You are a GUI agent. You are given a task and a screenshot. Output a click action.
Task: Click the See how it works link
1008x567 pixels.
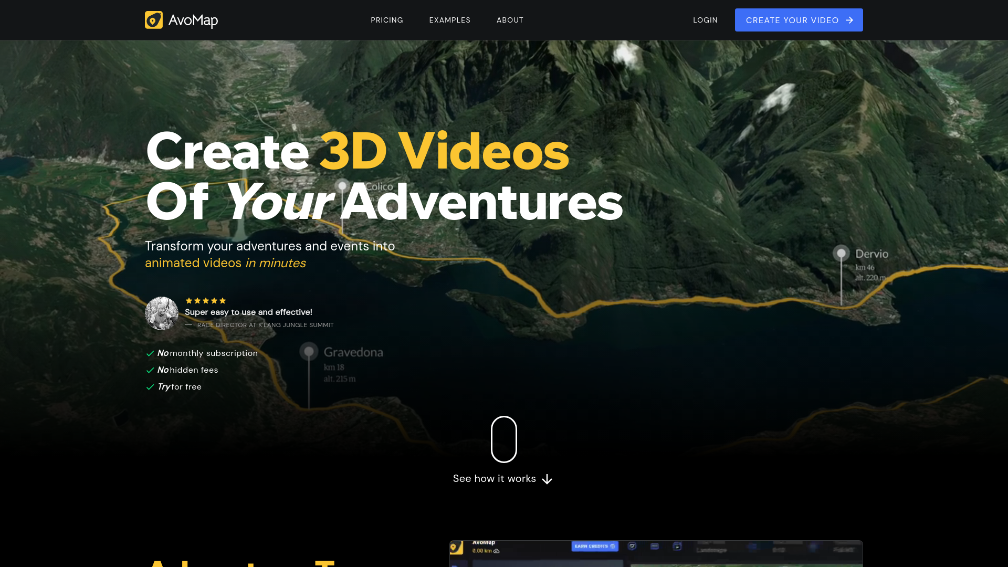coord(494,479)
